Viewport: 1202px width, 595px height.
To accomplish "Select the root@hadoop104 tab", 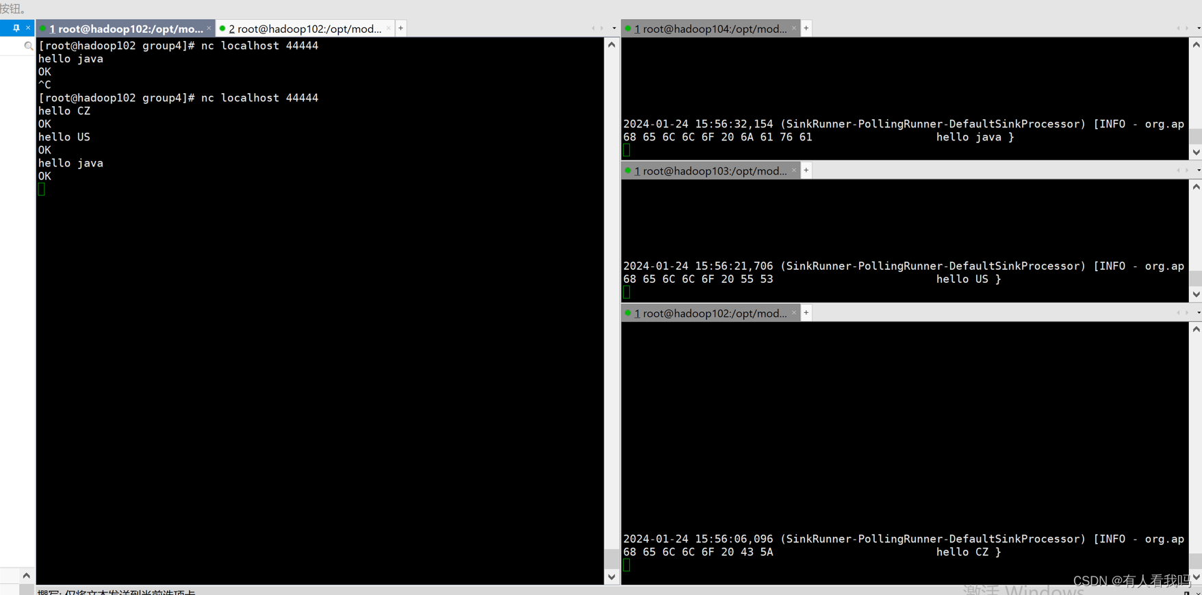I will [x=711, y=29].
